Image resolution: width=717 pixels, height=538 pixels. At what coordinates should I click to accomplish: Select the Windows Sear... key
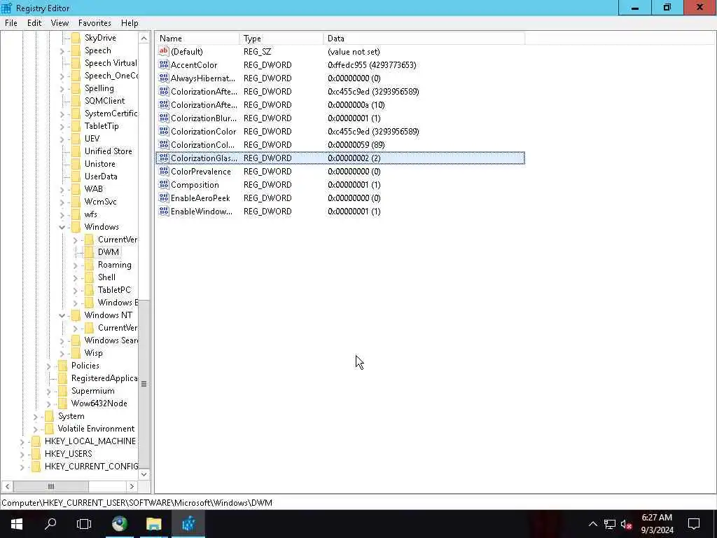(111, 340)
